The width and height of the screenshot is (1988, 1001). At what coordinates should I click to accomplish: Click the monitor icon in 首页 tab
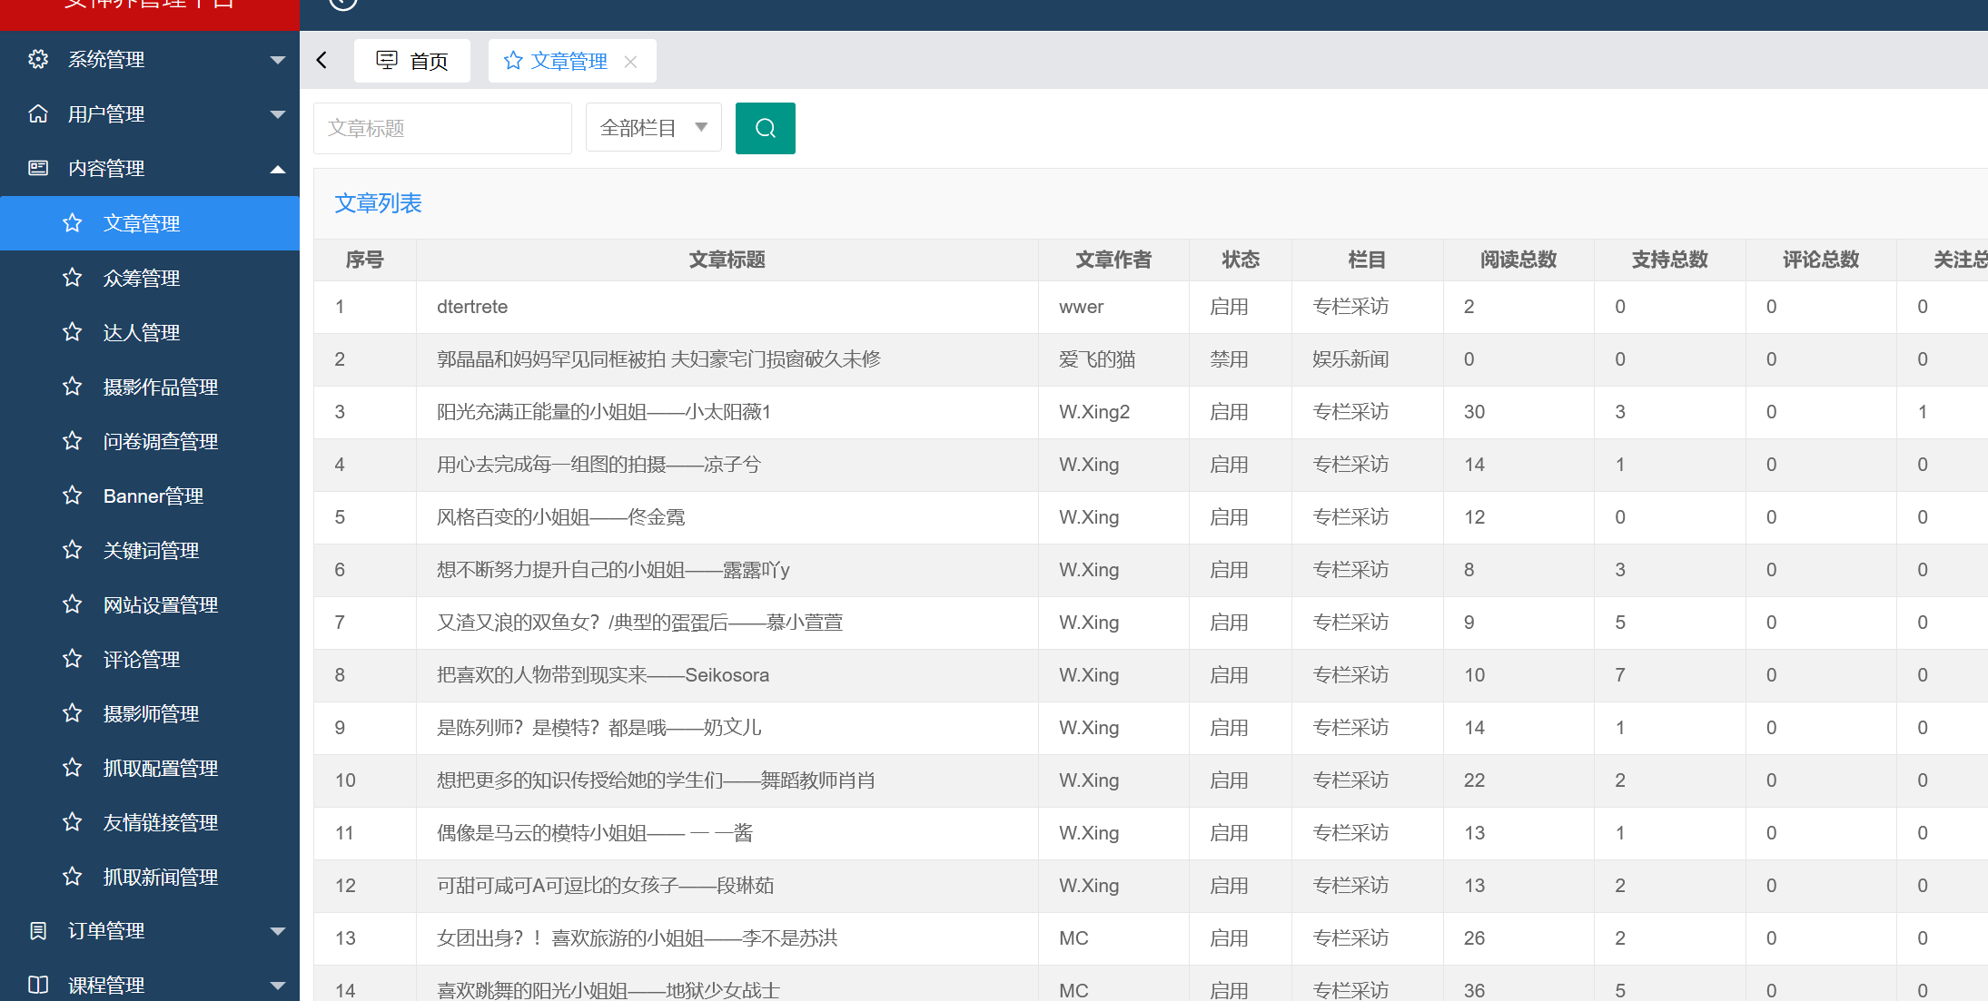387,60
